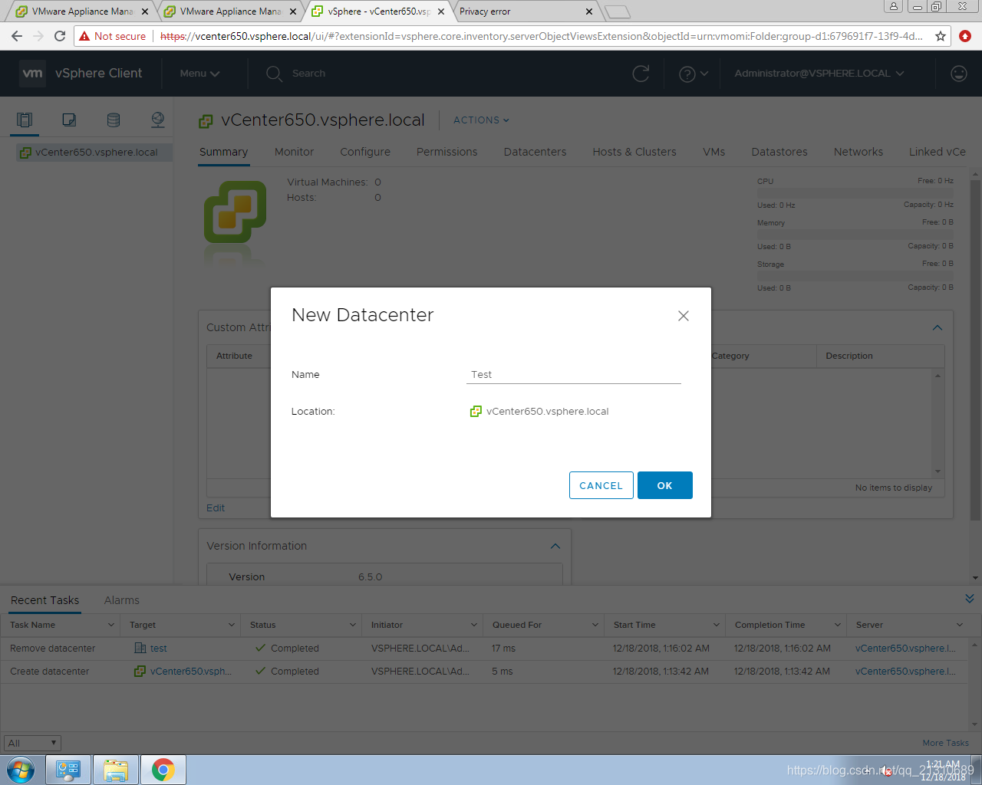Select vCenter650.vsphere.local in inventory tree
This screenshot has height=785, width=982.
(96, 152)
